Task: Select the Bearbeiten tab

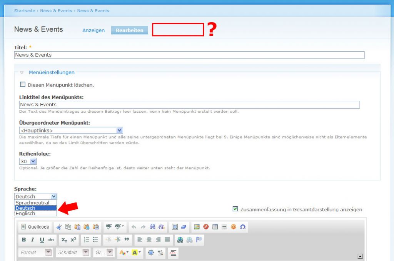Action: pos(129,30)
